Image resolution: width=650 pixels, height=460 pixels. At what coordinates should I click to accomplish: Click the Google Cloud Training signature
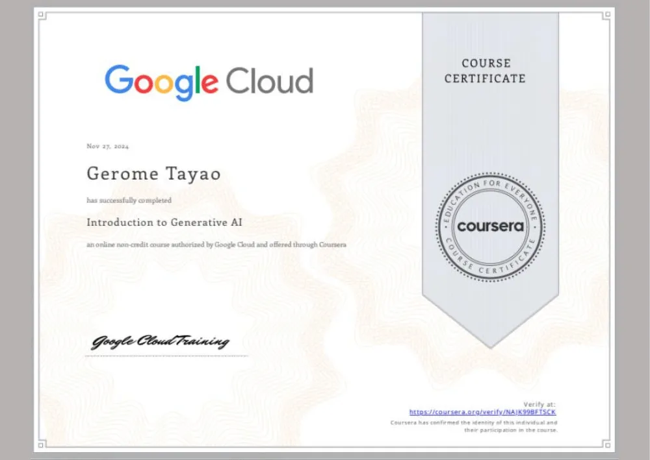click(x=160, y=341)
